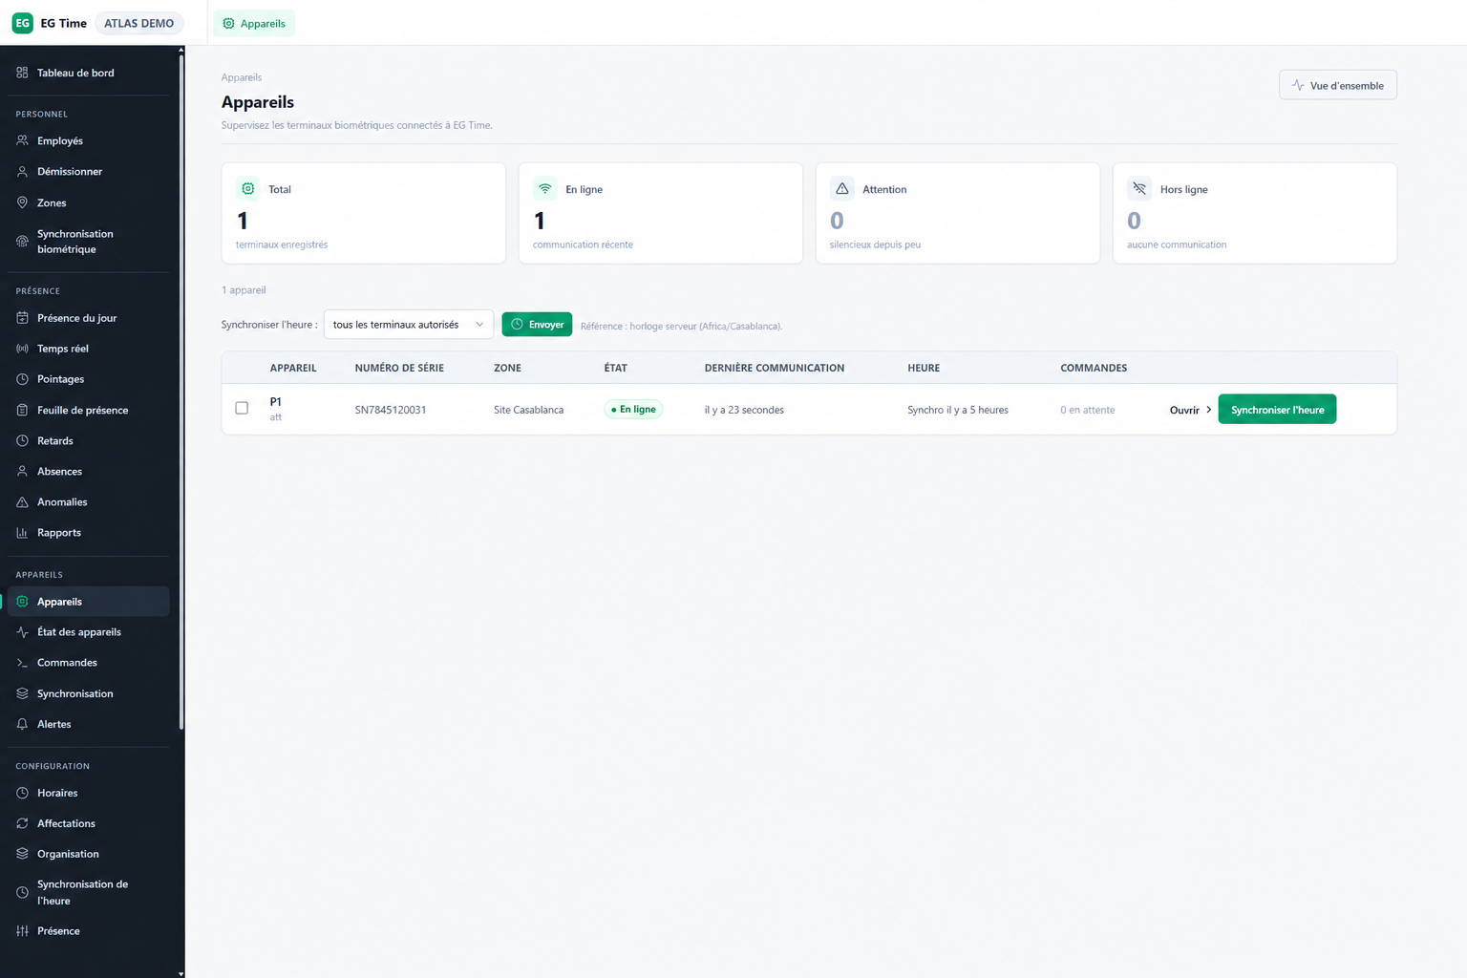Click the En ligne wifi card icon

point(545,188)
